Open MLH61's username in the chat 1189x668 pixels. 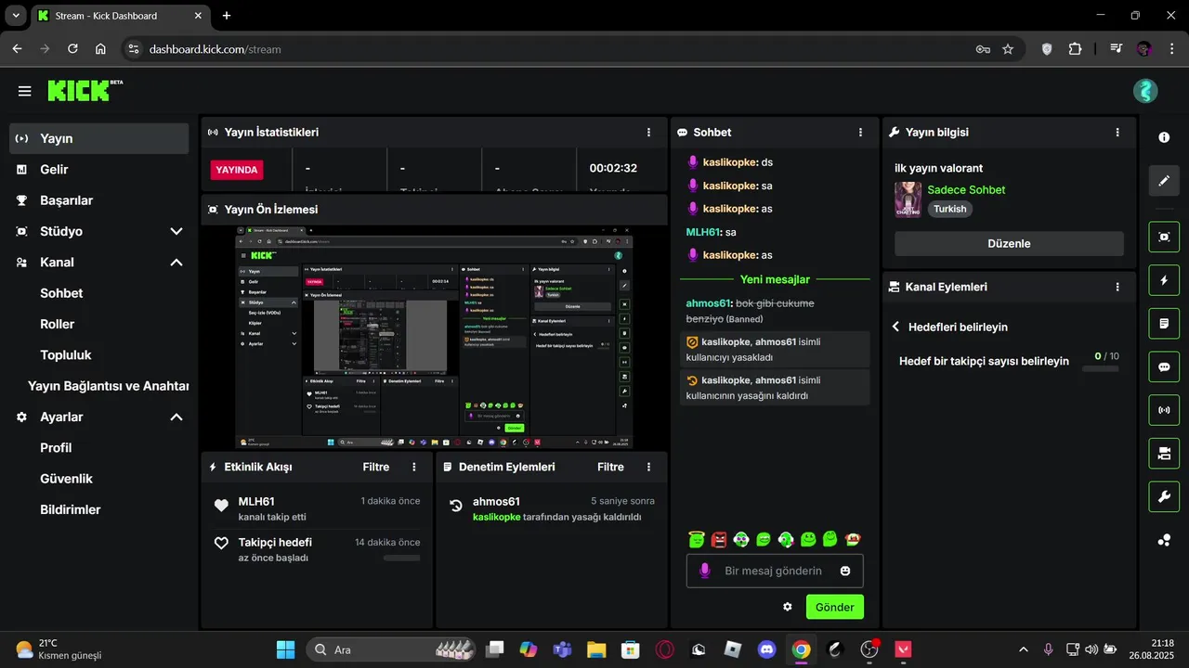click(x=703, y=232)
